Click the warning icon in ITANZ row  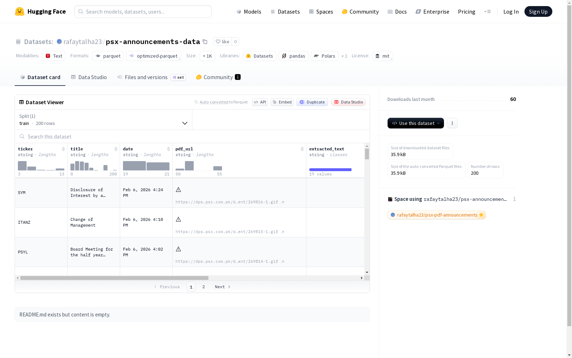(x=178, y=219)
